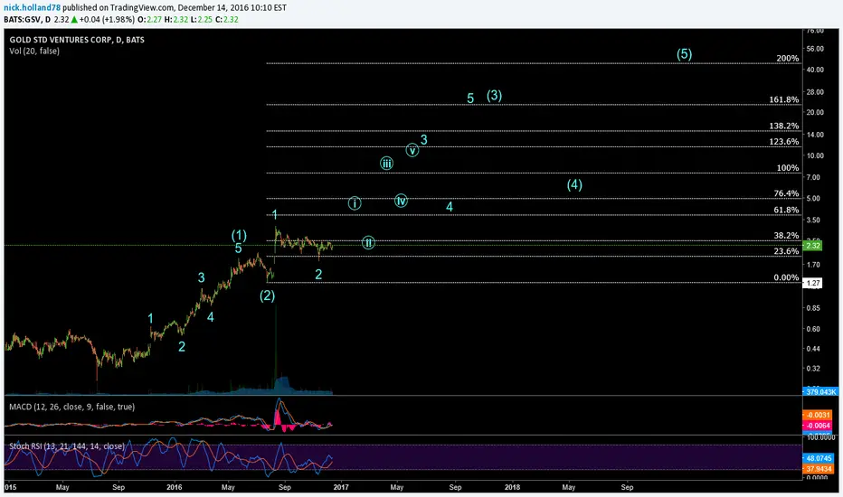The width and height of the screenshot is (843, 497).
Task: Click the blue 48.0745 Stoch RSI value tag
Action: tap(819, 458)
